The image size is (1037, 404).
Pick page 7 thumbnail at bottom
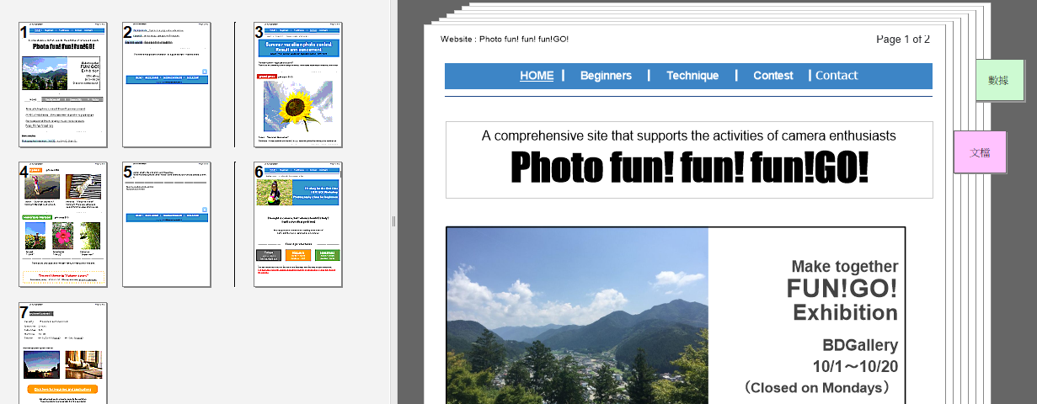click(x=63, y=353)
